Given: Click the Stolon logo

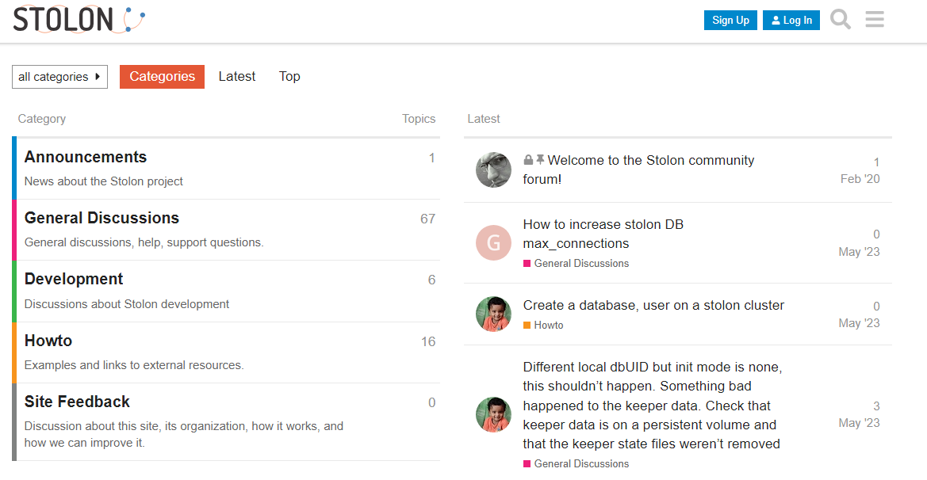Looking at the screenshot, I should (x=79, y=20).
